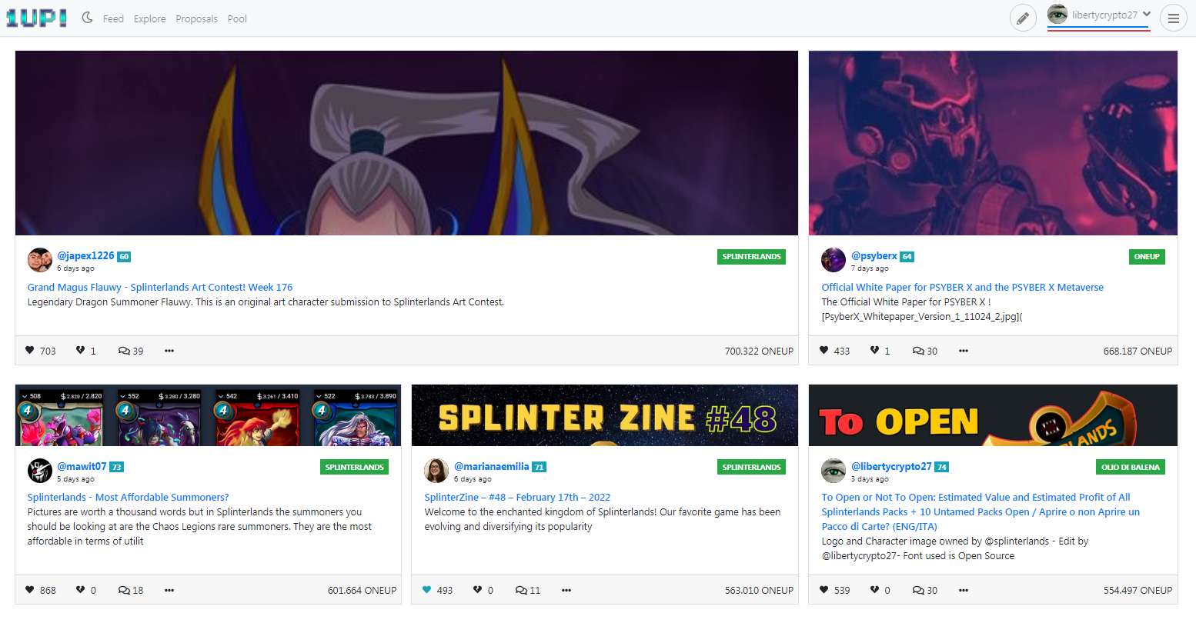Click 601.664 ONEUP payout value
Viewport: 1196px width, 623px height.
click(x=362, y=590)
